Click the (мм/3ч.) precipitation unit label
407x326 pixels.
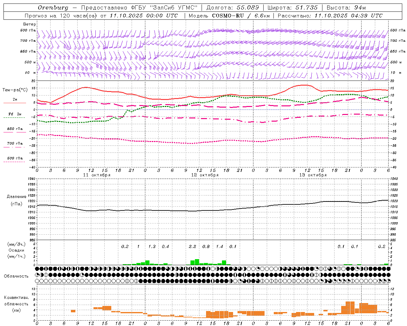click(x=17, y=244)
